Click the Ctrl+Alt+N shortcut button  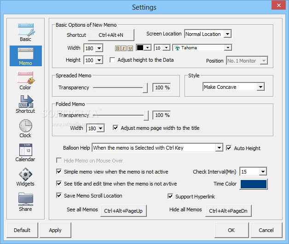[111, 35]
